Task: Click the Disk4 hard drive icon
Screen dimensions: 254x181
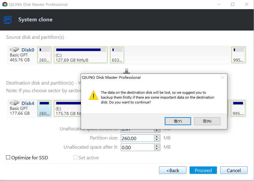Action: click(x=14, y=103)
